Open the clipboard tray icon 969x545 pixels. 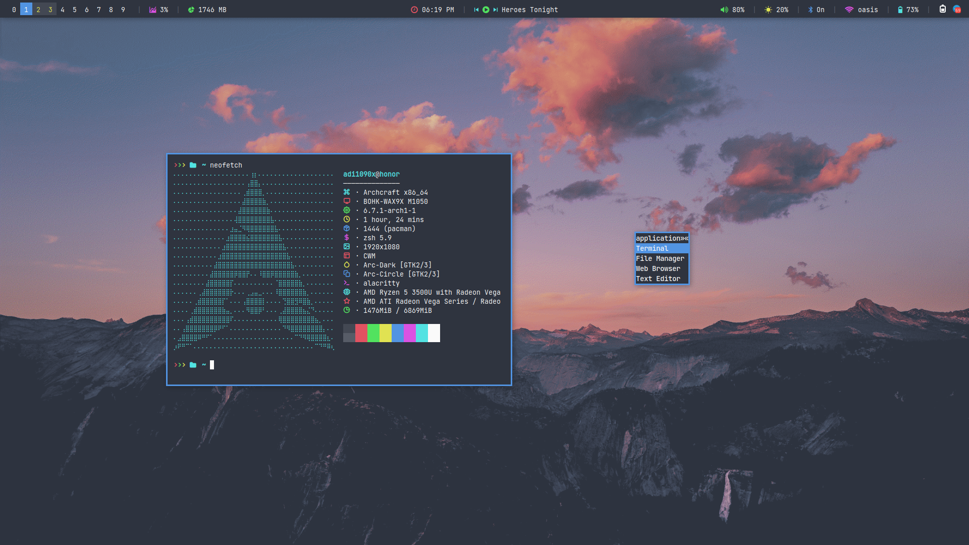pyautogui.click(x=942, y=9)
